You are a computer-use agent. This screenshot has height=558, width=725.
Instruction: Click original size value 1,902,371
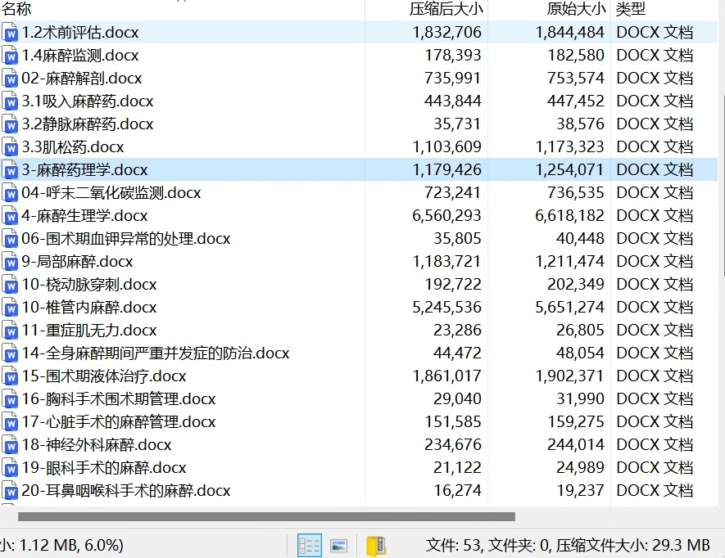coord(569,376)
